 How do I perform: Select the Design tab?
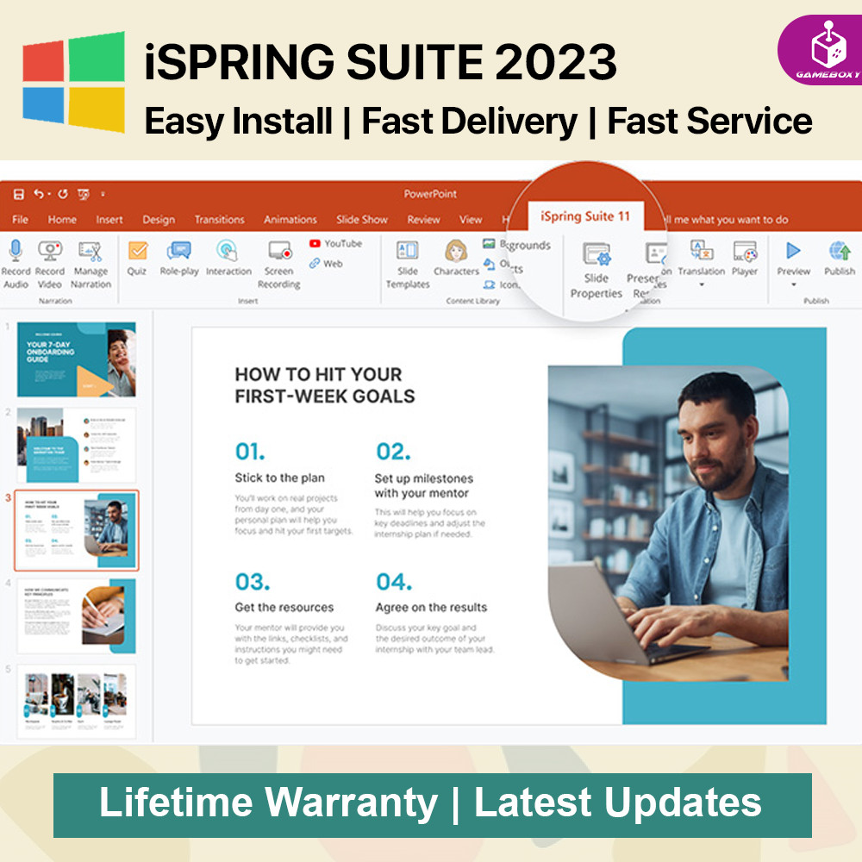pyautogui.click(x=159, y=219)
